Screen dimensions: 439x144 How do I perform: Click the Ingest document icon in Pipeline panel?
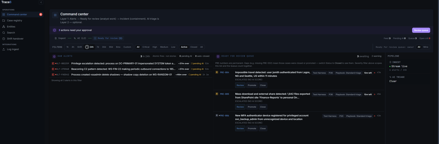390,62
